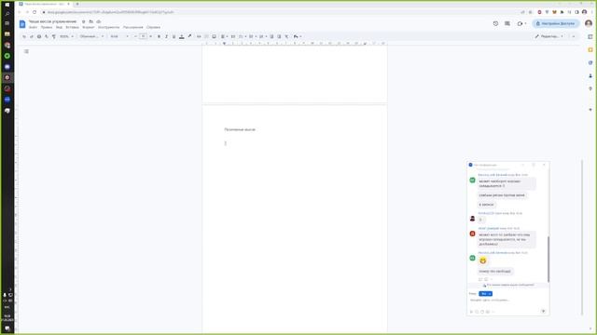The width and height of the screenshot is (597, 335).
Task: Click the chat window scrollbar
Action: pyautogui.click(x=548, y=259)
